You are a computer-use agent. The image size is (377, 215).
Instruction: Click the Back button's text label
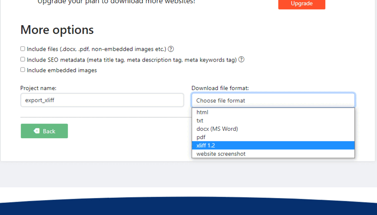(49, 131)
